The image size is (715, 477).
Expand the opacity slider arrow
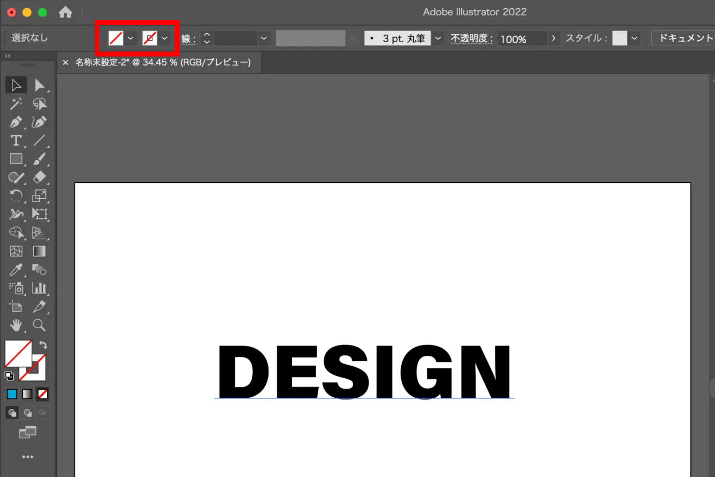coord(554,38)
